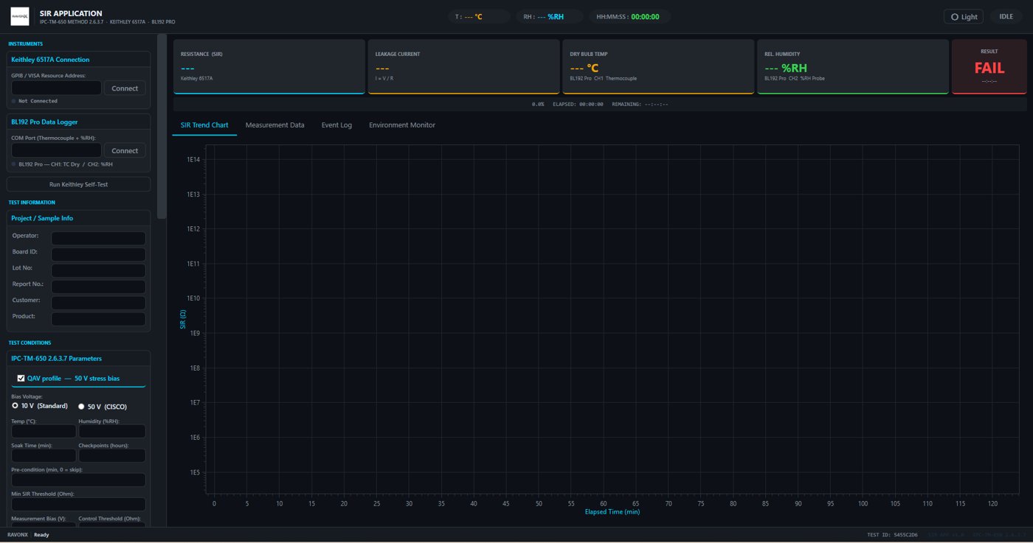Click the Resistance (SIR) readout card
This screenshot has width=1033, height=543.
269,66
